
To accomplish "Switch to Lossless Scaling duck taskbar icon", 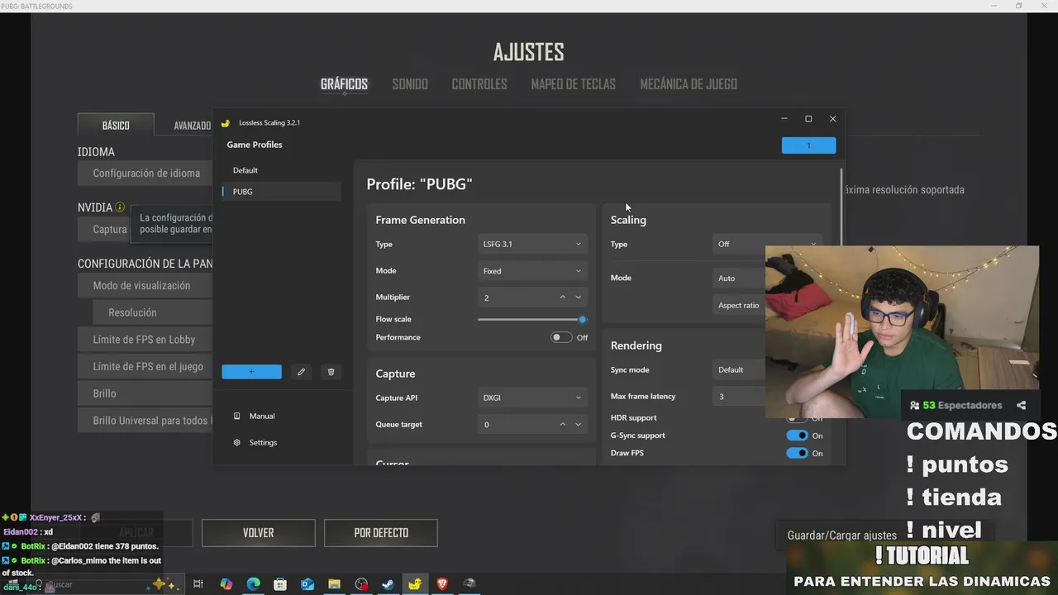I will [415, 583].
